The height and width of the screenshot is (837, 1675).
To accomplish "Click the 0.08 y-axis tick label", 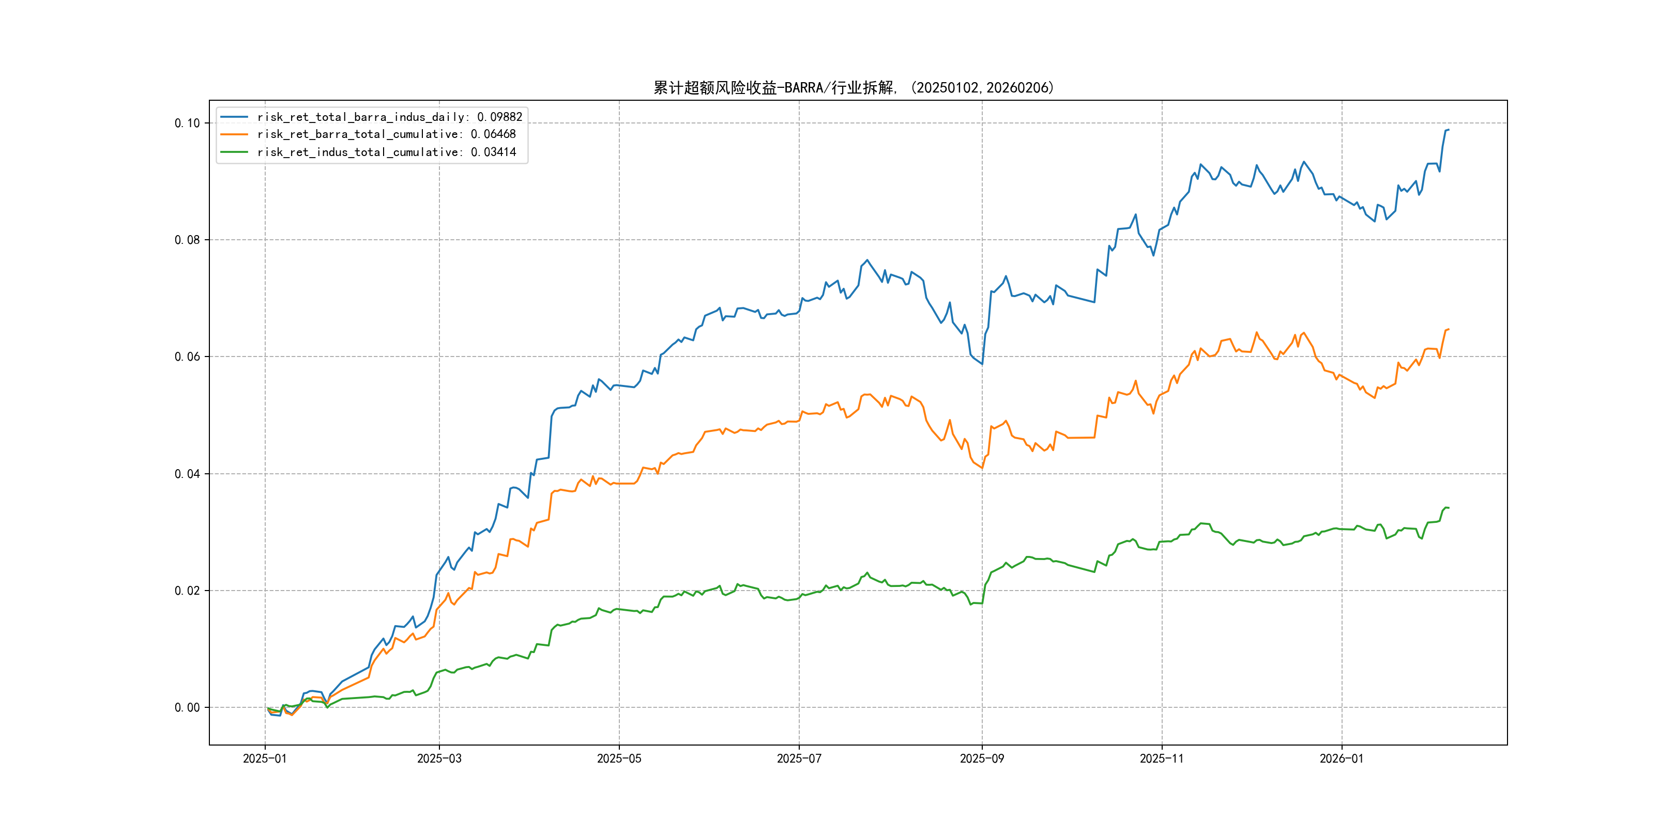I will point(187,240).
